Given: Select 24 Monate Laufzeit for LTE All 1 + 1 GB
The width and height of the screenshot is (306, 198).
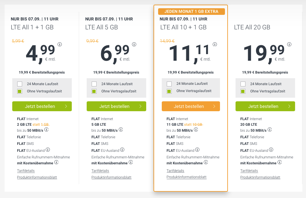Looking at the screenshot, I should [20, 84].
